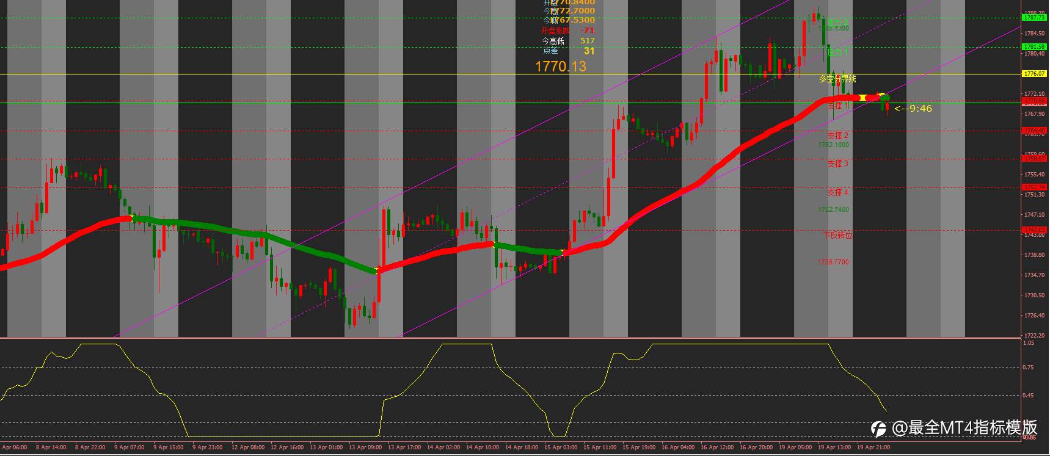The image size is (1050, 456).
Task: Click the 15 Apr 11:00 time label
Action: click(x=600, y=447)
